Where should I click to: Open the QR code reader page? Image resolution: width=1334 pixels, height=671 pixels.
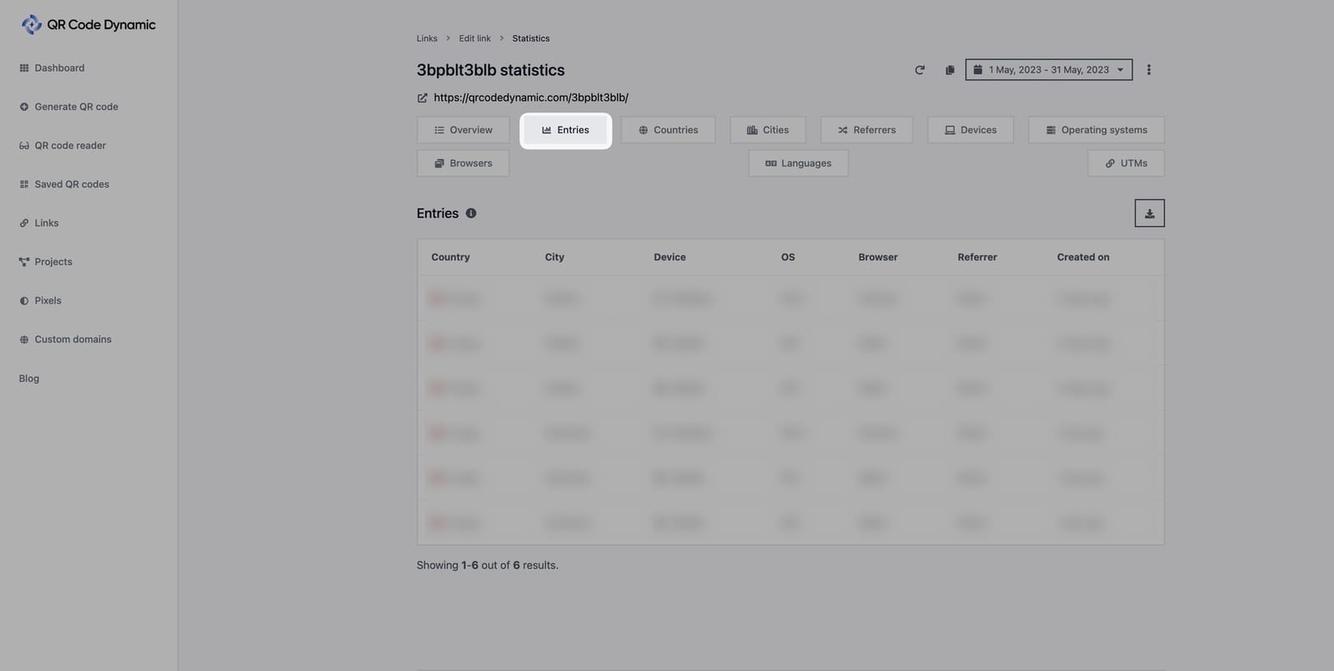point(63,146)
